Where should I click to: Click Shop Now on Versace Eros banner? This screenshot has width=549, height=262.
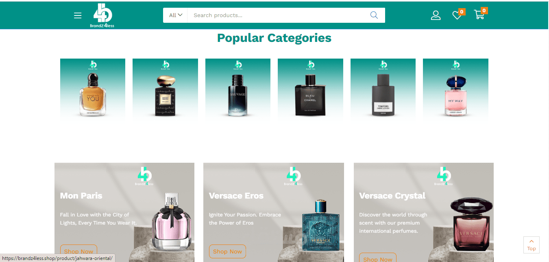(227, 251)
